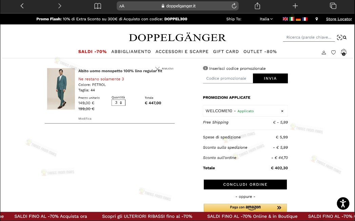Show all open tabs overview icon
355x221 pixels.
(333, 6)
